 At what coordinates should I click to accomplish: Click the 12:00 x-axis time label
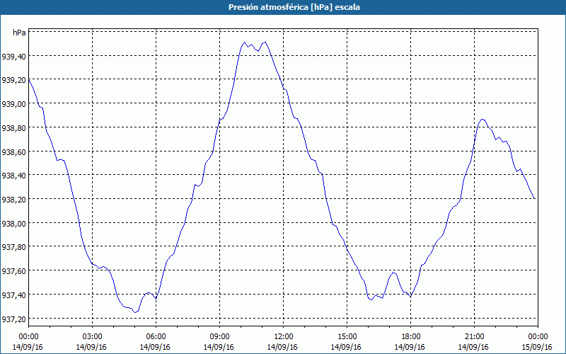(x=284, y=337)
